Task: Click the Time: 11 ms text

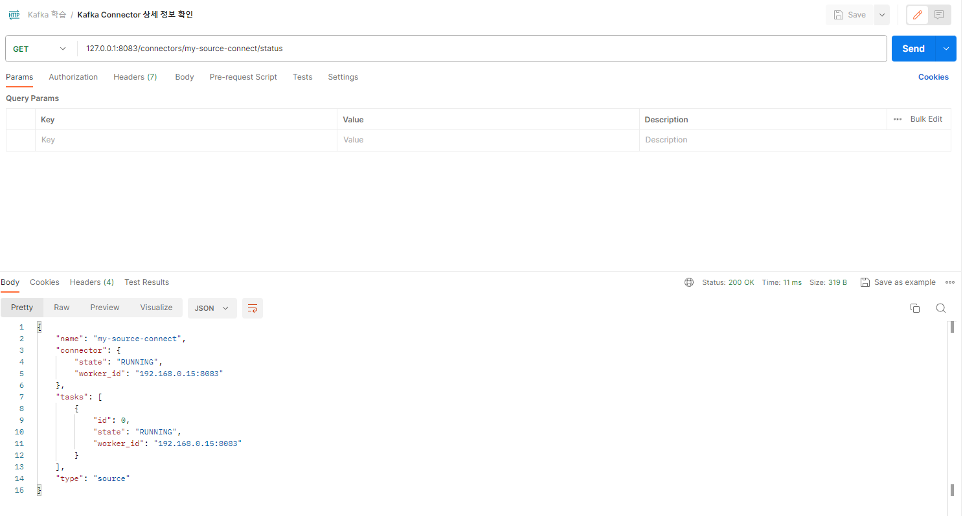Action: (x=782, y=282)
